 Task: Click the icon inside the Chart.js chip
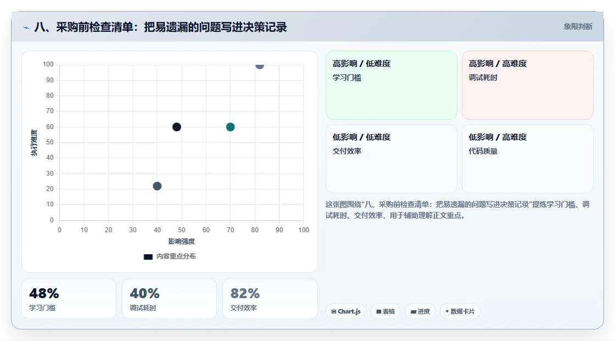(334, 311)
